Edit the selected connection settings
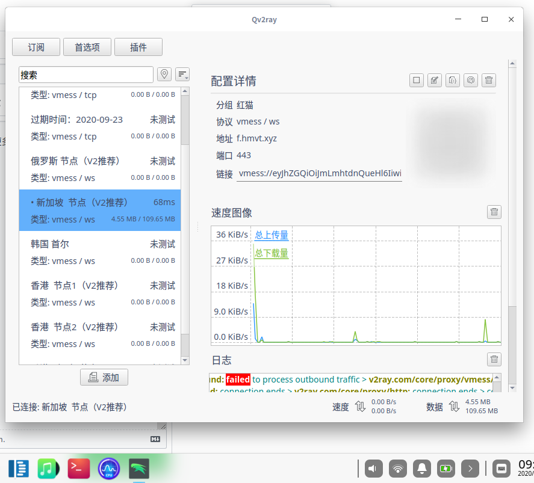Viewport: 534px width, 483px height. [x=434, y=80]
